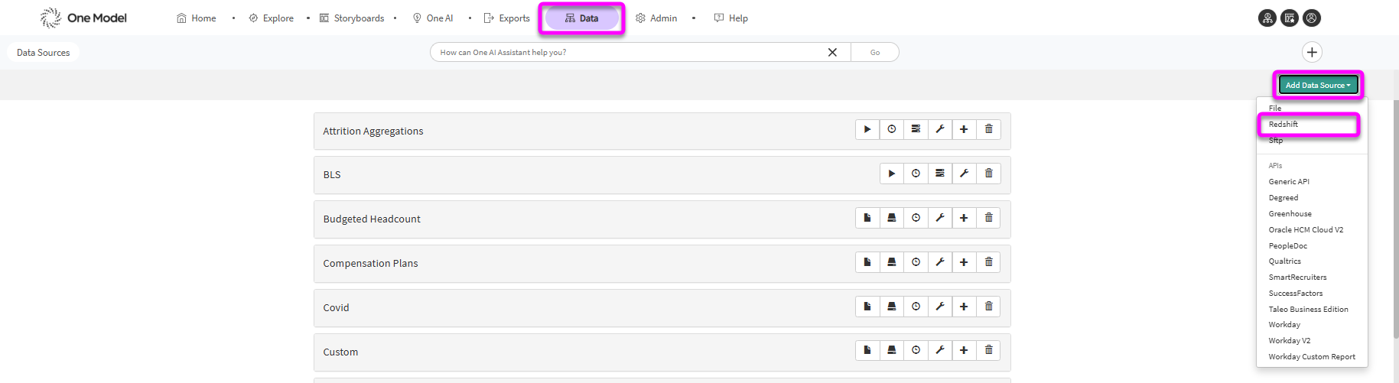Open schedule clock for Budgeted Headcount
Screen dimensions: 1399x383
[x=916, y=218]
